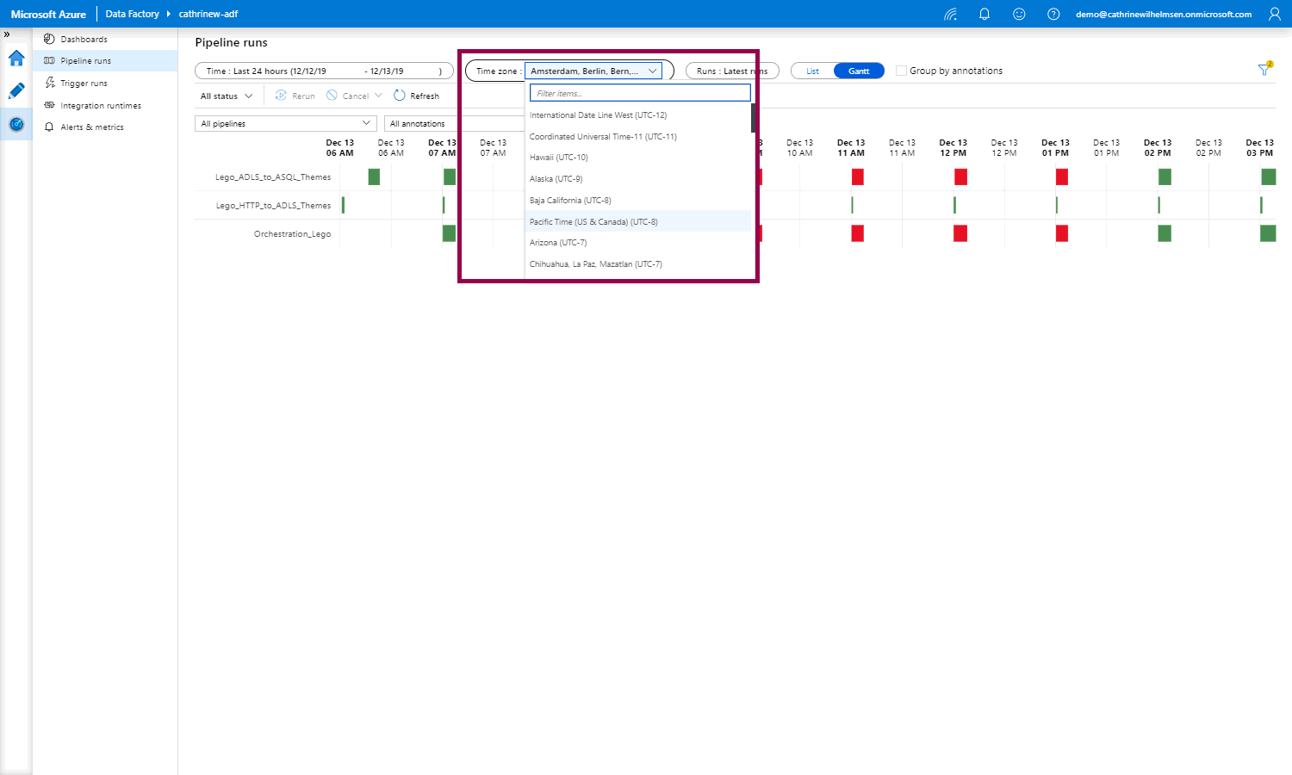Open the notifications bell icon

coord(985,14)
